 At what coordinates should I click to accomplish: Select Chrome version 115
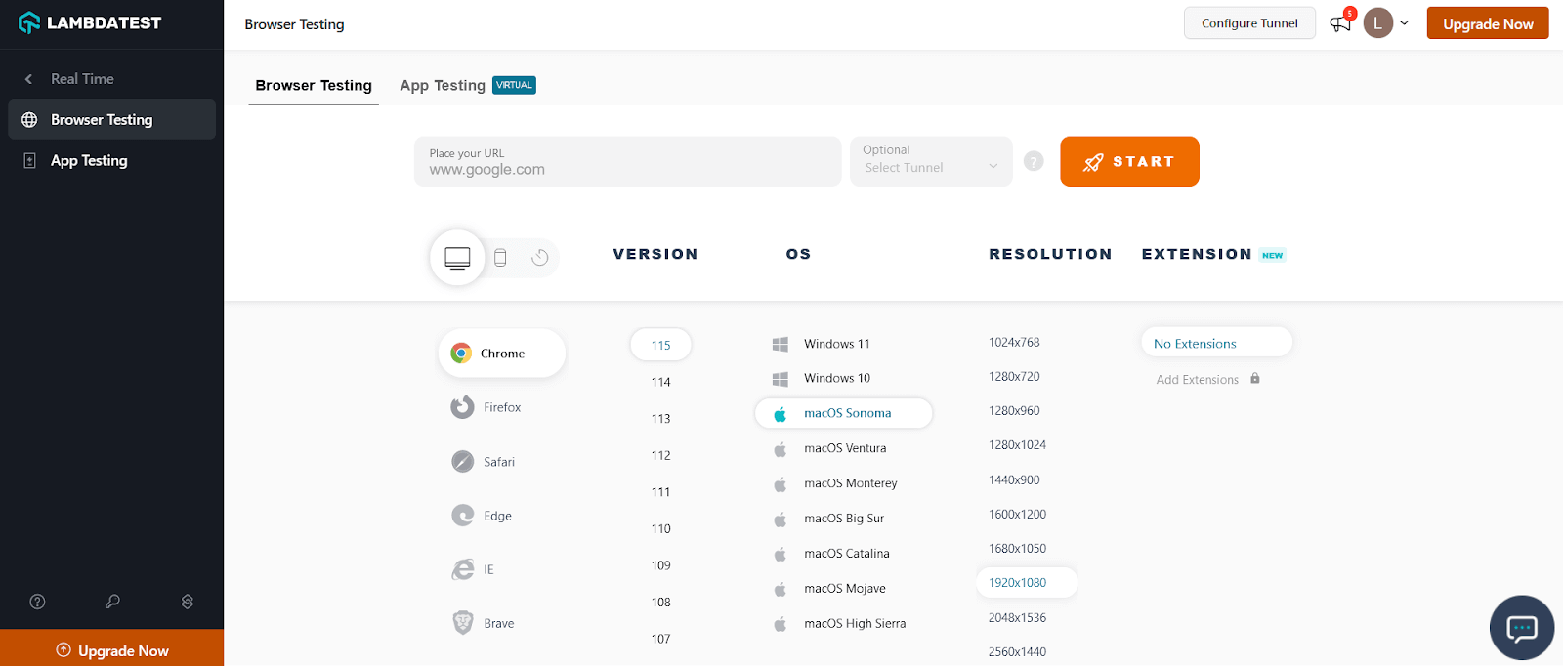661,345
